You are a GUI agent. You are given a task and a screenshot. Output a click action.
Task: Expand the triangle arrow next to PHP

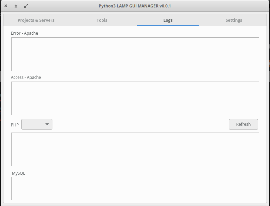[x=47, y=124]
